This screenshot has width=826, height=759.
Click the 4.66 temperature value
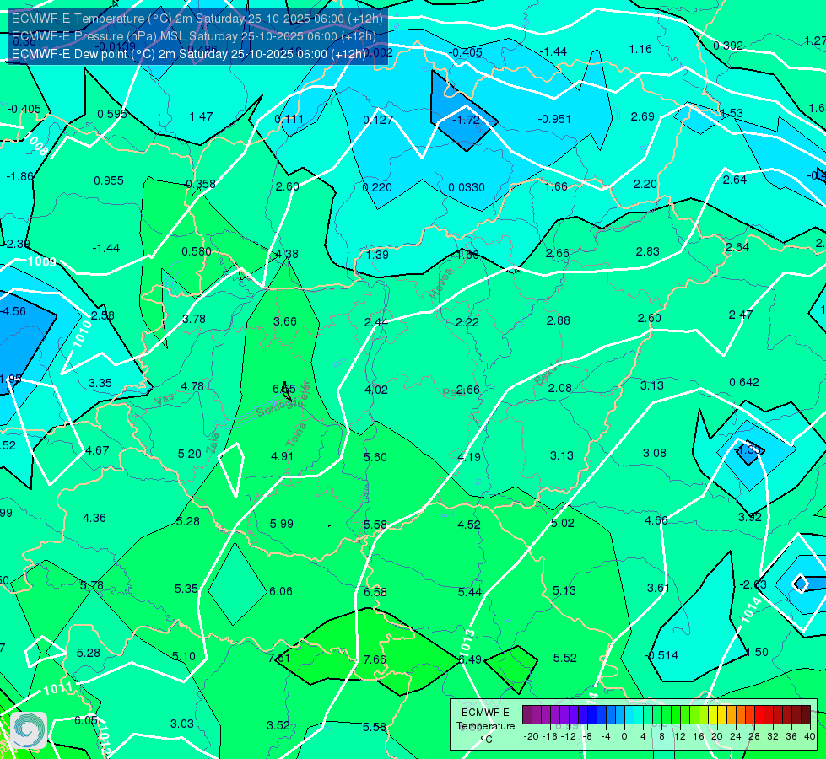pos(656,521)
